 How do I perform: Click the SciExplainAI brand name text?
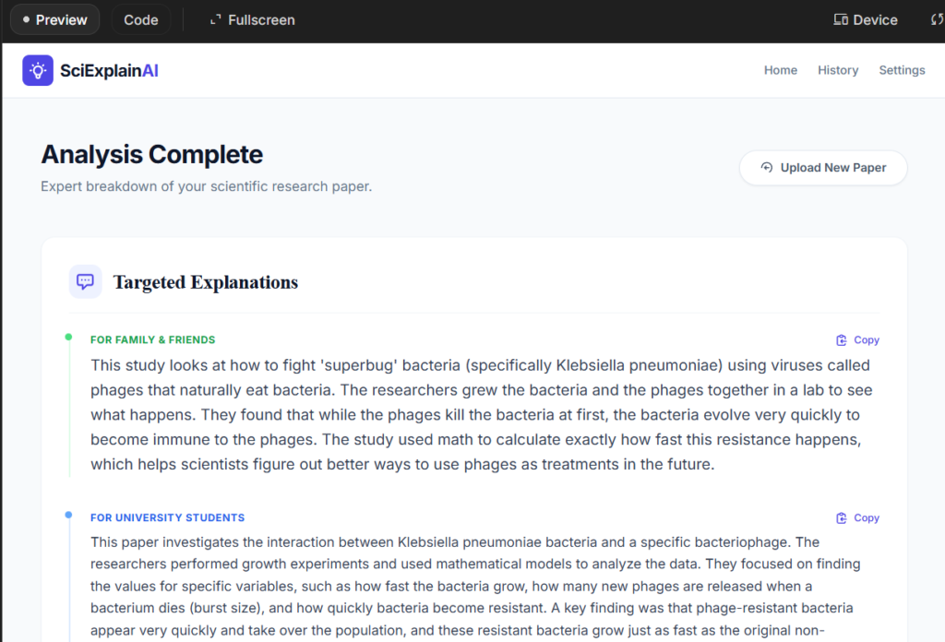(109, 70)
